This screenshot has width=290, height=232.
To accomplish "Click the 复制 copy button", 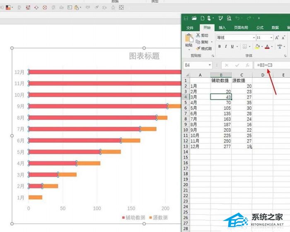I will [x=204, y=42].
